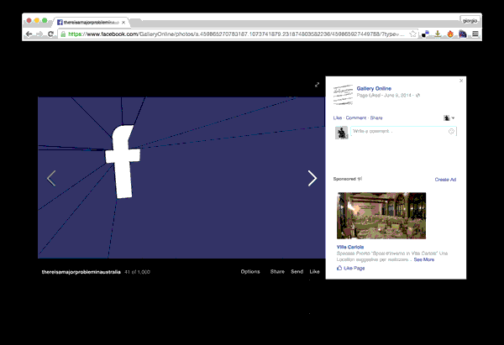
Task: Open the Villa Carlola sponsored image
Action: (381, 216)
